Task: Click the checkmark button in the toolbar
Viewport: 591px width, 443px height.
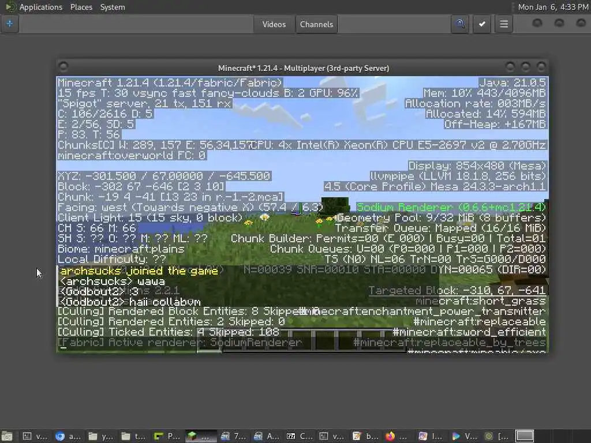Action: tap(482, 24)
